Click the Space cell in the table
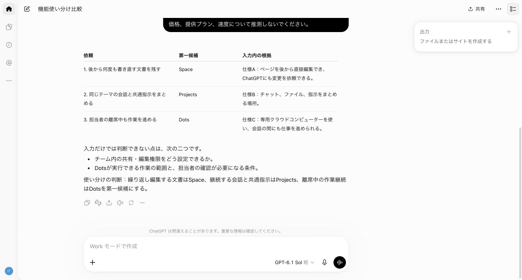522x280 pixels. (186, 69)
